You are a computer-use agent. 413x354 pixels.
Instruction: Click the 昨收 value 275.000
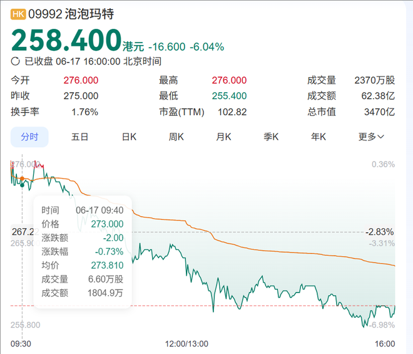point(81,96)
